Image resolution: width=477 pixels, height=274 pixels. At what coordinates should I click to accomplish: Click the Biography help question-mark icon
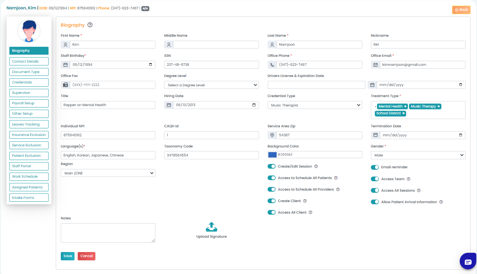coord(90,25)
